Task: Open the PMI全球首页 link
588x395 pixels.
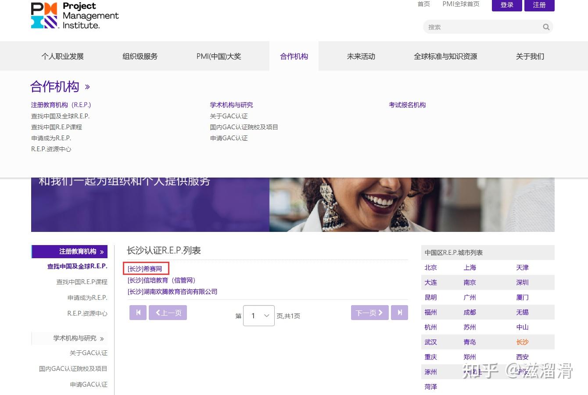Action: coord(461,4)
